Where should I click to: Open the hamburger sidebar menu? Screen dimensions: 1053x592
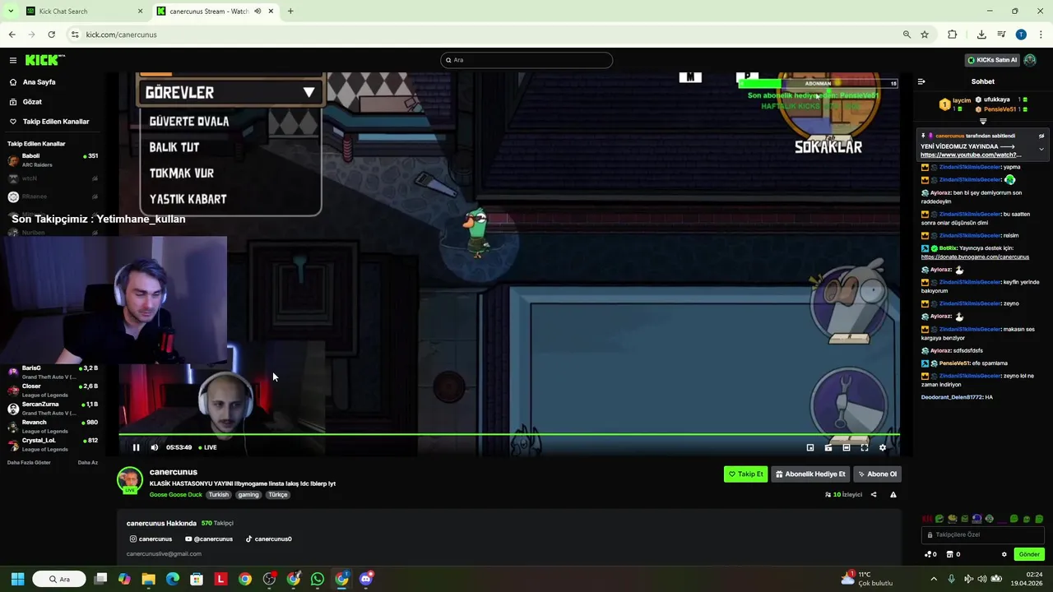[13, 60]
